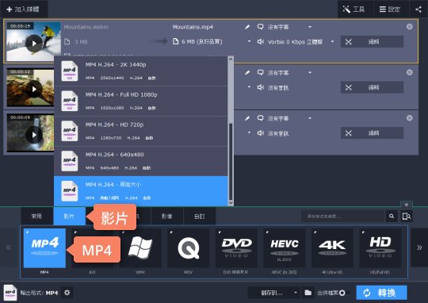
Task: Open the device detection icon beside search
Action: point(407,216)
